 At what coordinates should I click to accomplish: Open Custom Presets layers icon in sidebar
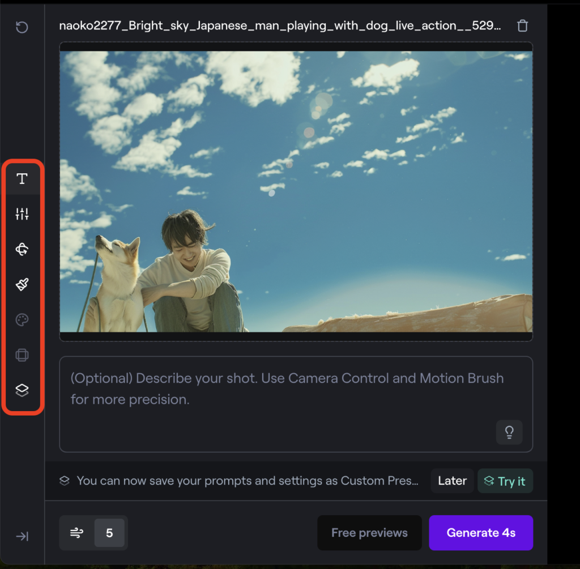(22, 390)
